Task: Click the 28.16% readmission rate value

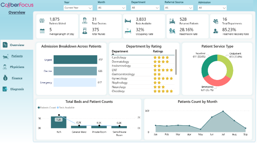Action: (x=187, y=30)
